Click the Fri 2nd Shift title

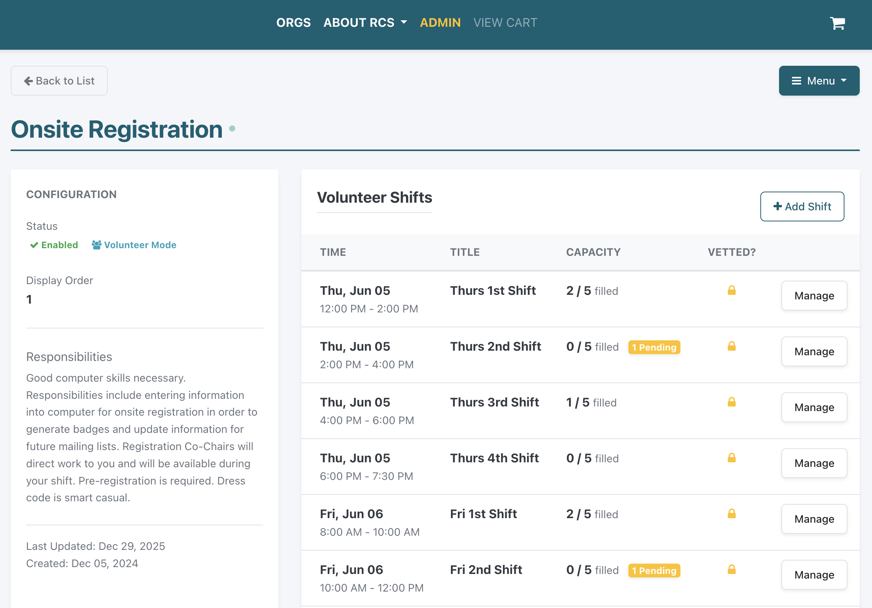click(486, 570)
